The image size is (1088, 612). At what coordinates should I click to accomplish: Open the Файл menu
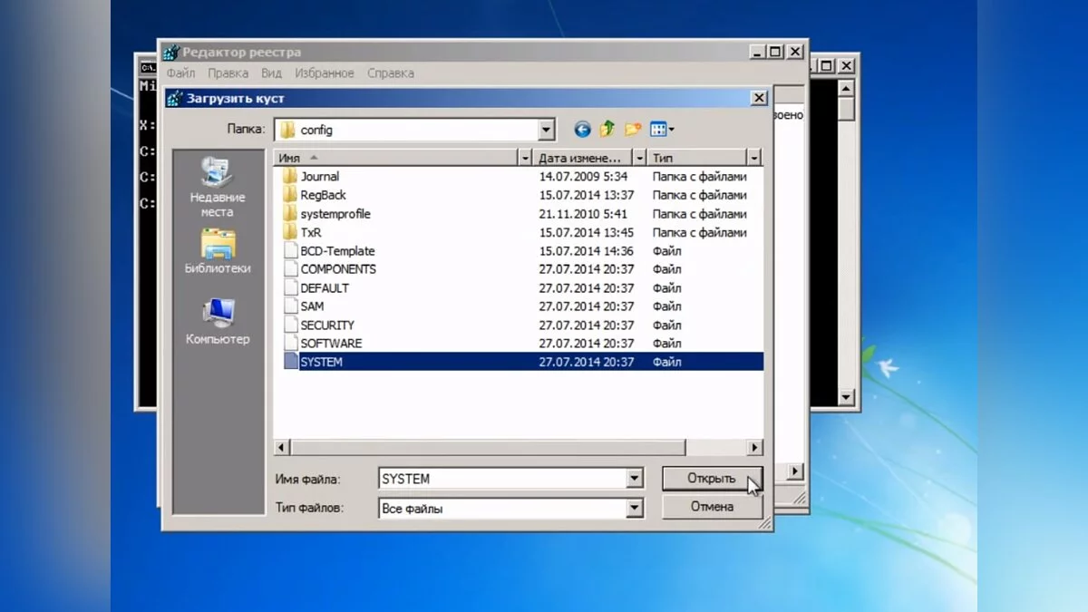point(180,73)
